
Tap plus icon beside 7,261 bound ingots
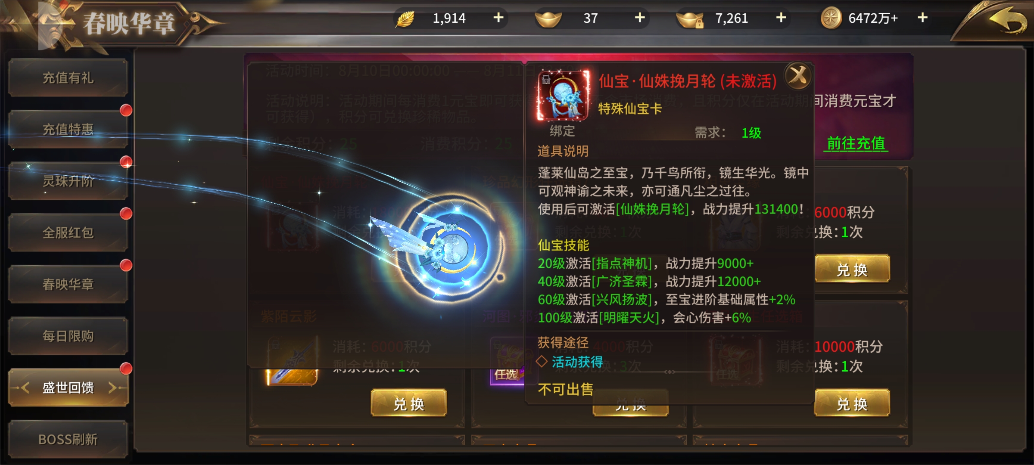coord(781,18)
